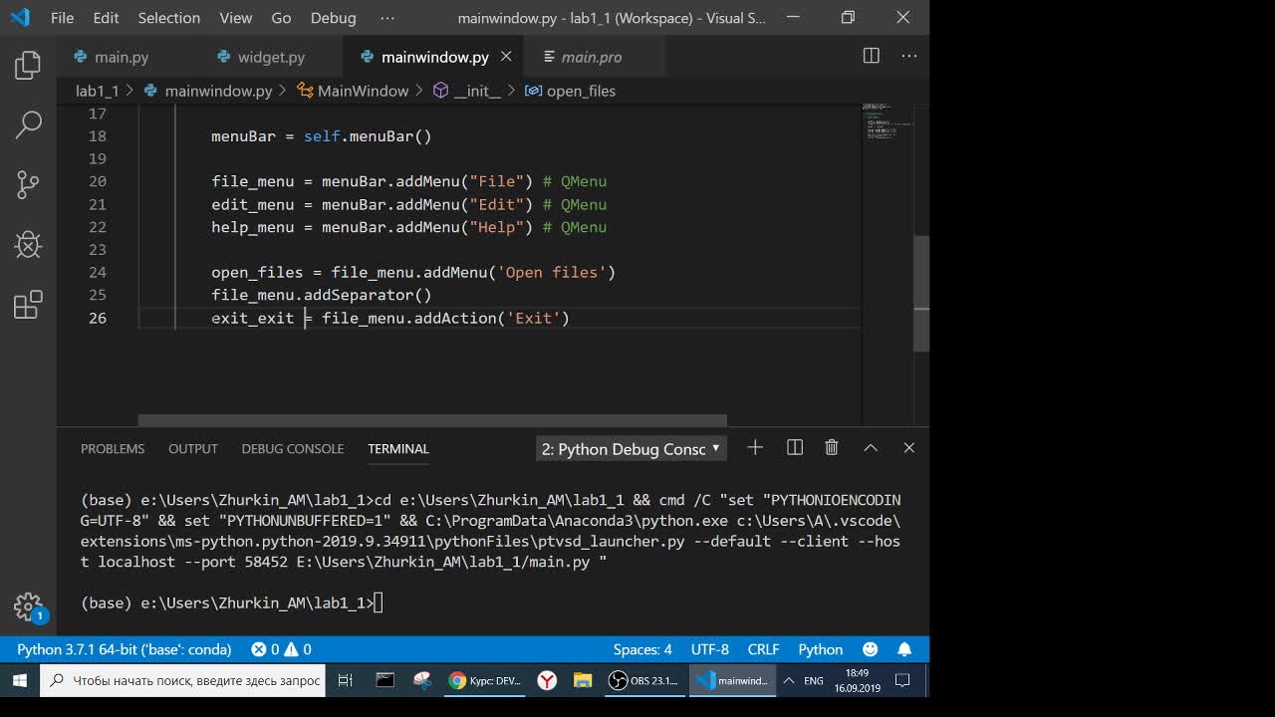
Task: Show more menu items via ellipsis
Action: coord(387,18)
